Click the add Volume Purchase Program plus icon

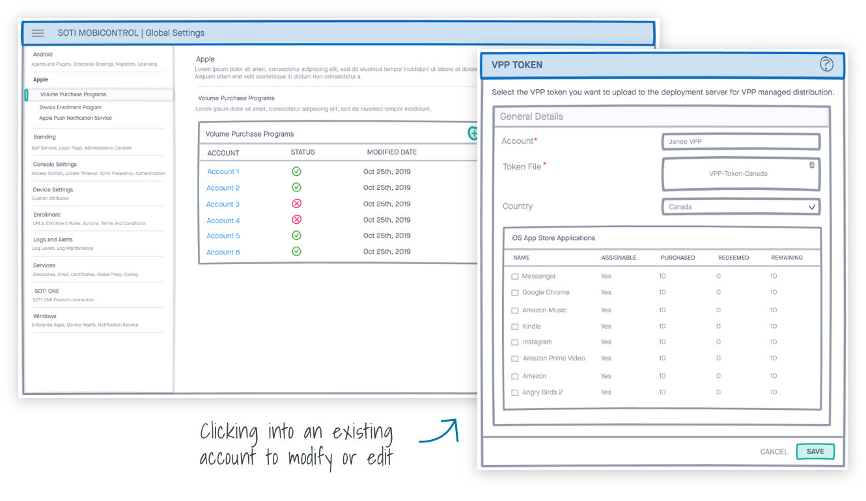pyautogui.click(x=473, y=133)
